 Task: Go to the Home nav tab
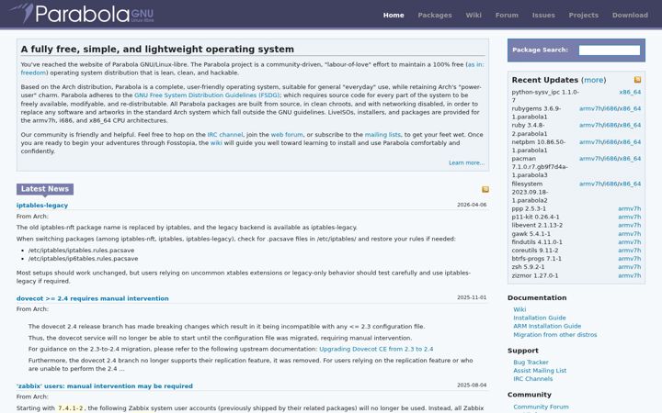[394, 16]
